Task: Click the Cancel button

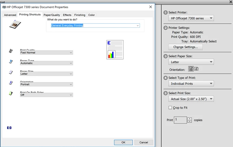Action: click(x=144, y=143)
